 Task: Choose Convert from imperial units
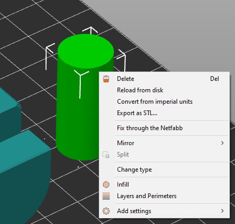(x=164, y=102)
